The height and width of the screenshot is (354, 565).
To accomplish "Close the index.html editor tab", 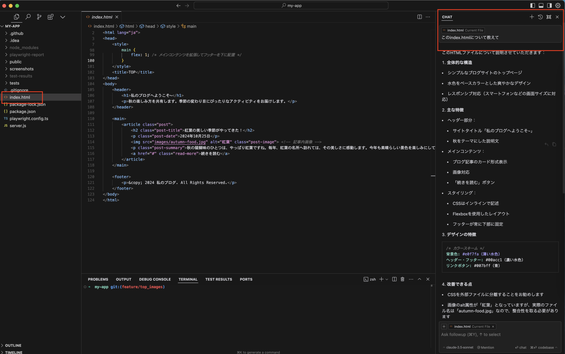I will 117,17.
